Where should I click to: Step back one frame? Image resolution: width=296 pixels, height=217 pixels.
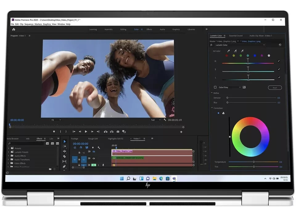point(80,131)
